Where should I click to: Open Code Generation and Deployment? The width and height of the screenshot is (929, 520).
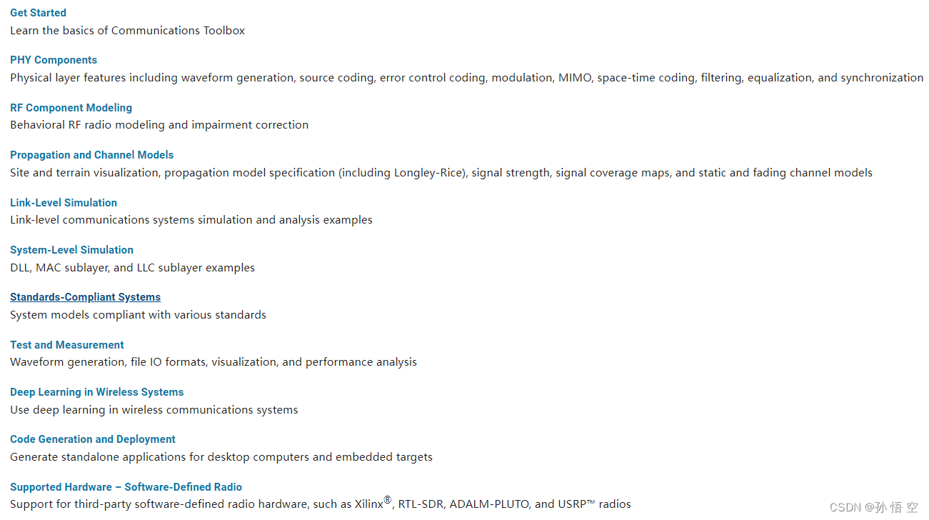coord(93,439)
